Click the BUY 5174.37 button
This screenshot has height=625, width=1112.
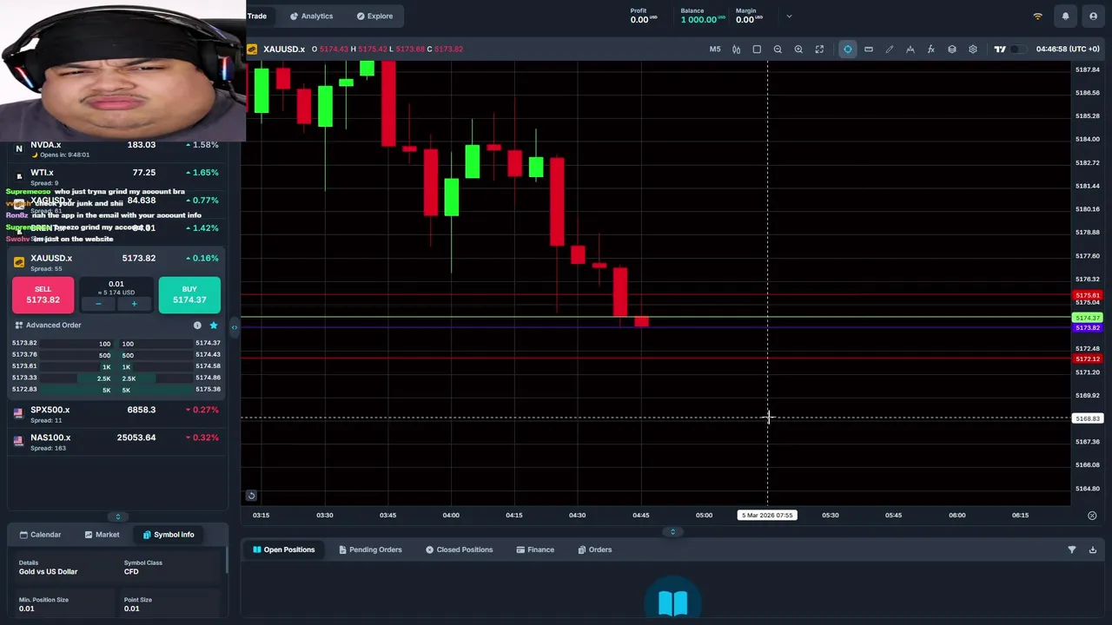click(189, 294)
